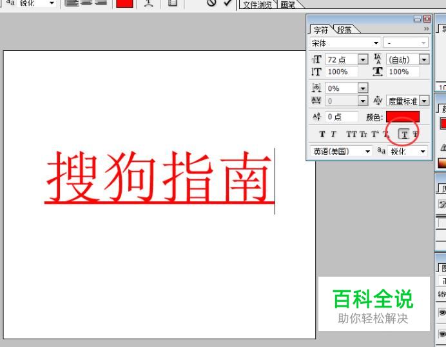Open the 英语(美国) language dropdown

[x=342, y=151]
